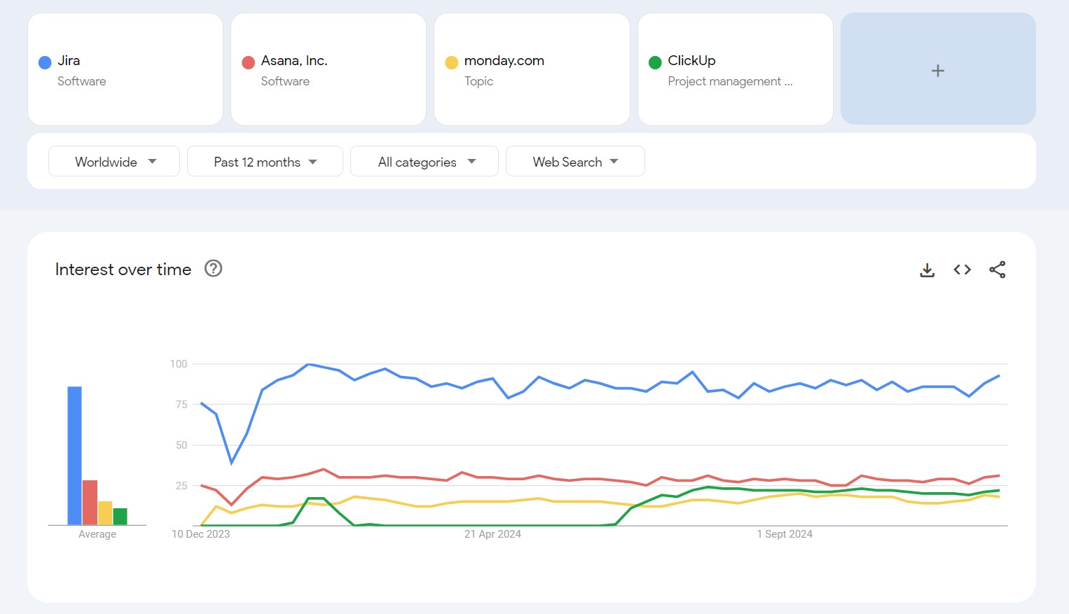Open the Web Search type dropdown
The image size is (1069, 614).
(575, 162)
